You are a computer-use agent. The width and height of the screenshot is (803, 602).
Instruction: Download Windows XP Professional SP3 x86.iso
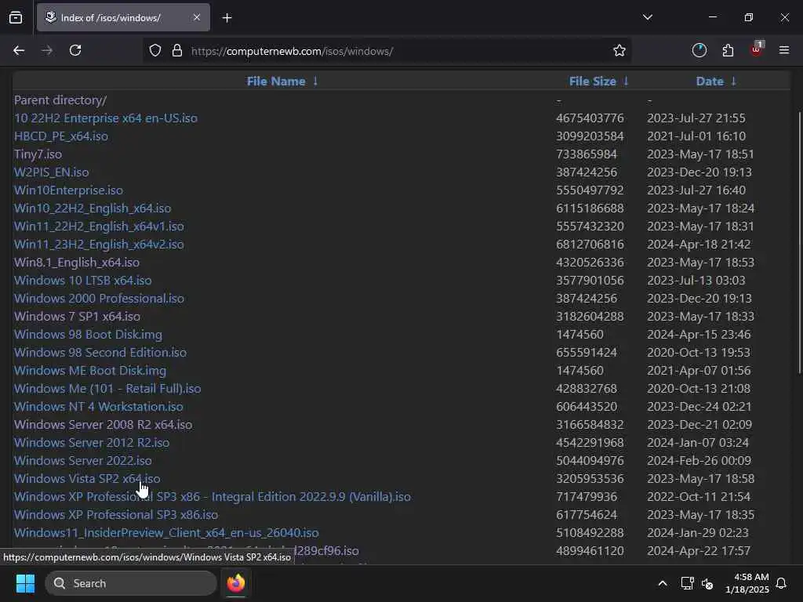pos(116,514)
